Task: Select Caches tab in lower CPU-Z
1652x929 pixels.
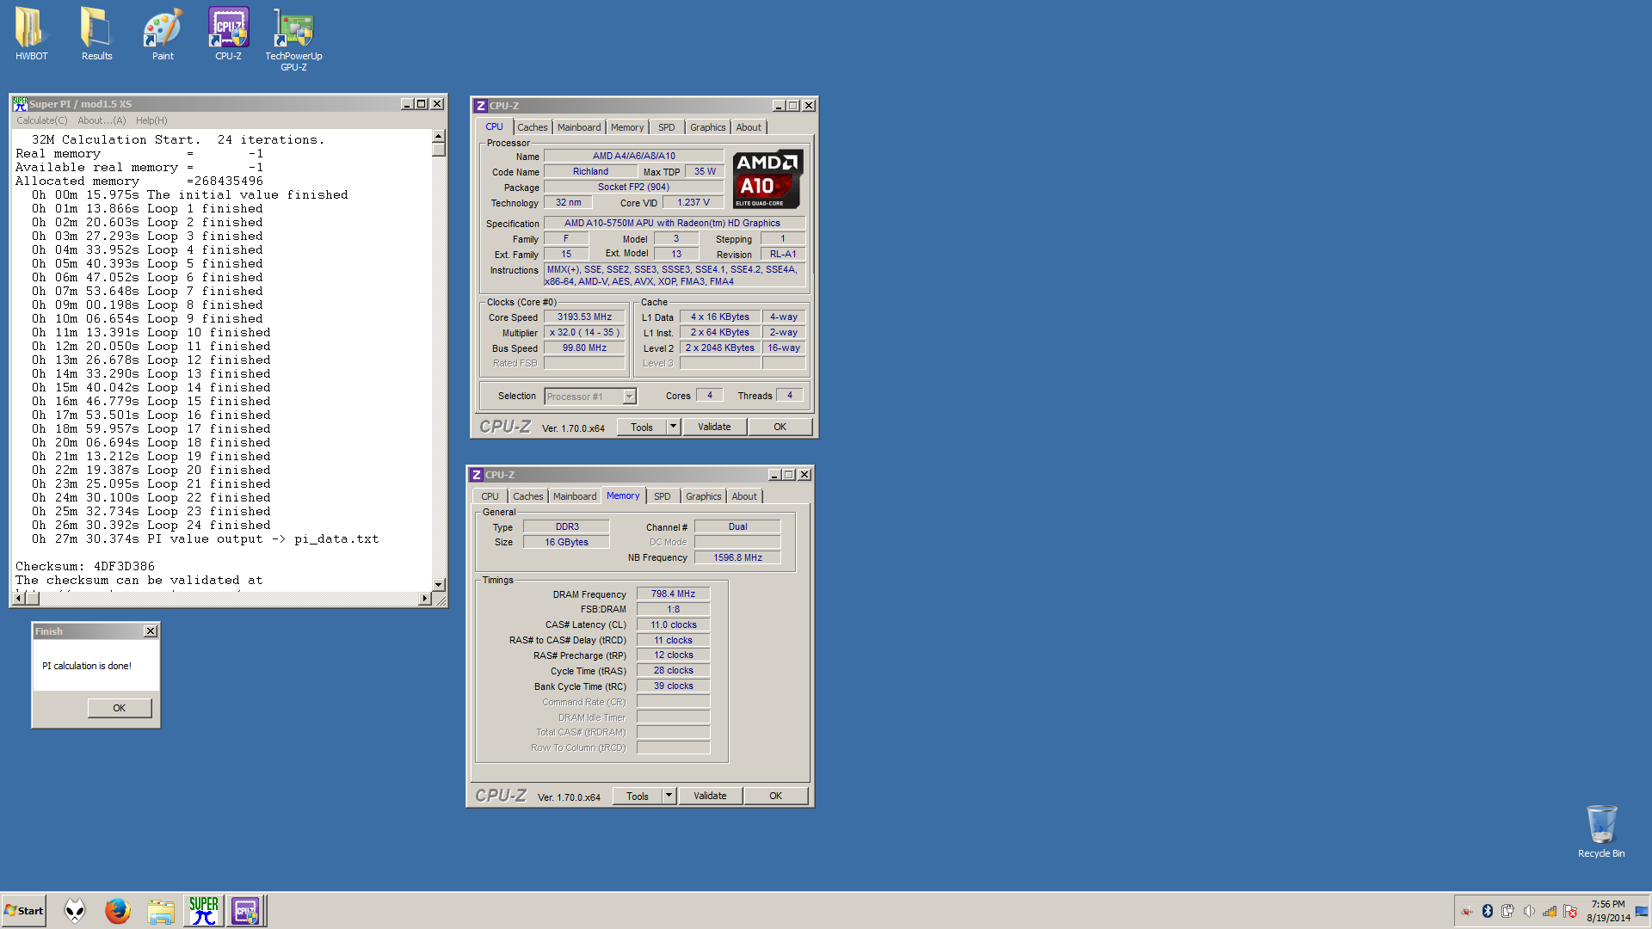Action: (527, 496)
